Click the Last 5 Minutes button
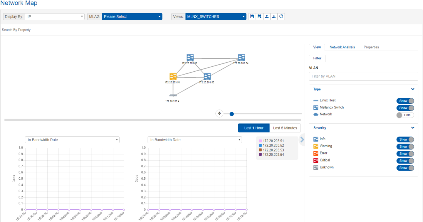This screenshot has width=423, height=222. 285,128
